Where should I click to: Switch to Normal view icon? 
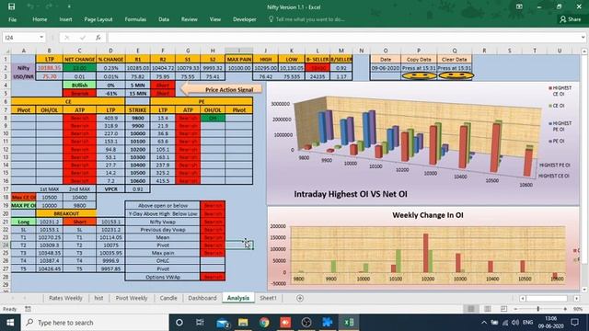click(470, 309)
